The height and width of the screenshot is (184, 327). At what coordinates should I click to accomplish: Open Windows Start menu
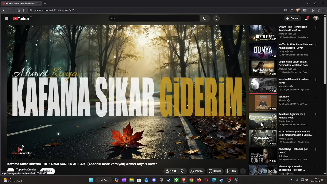(91, 180)
